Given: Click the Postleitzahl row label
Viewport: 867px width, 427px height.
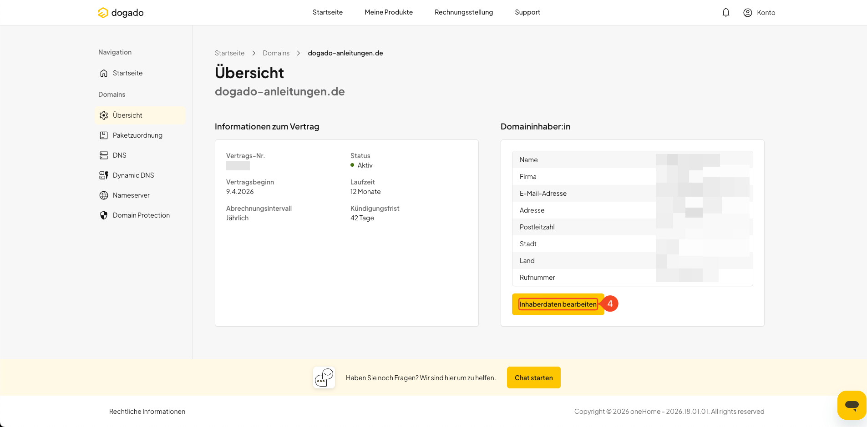Looking at the screenshot, I should pos(537,227).
